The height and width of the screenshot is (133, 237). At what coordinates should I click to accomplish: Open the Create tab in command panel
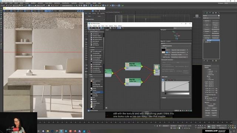point(204,13)
